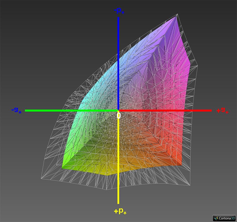Click the +p* yellow axis label

120,211
